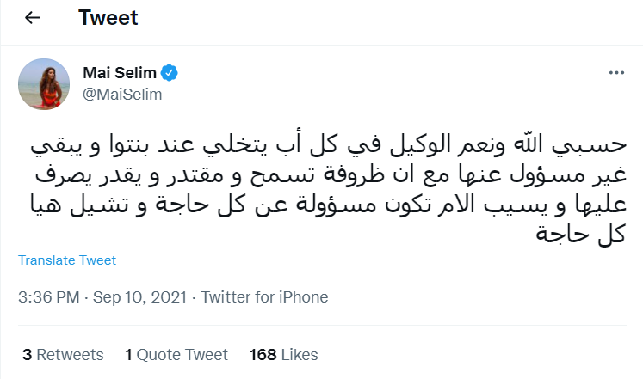This screenshot has height=379, width=643.
Task: View the 3 Retweets list
Action: click(x=63, y=354)
